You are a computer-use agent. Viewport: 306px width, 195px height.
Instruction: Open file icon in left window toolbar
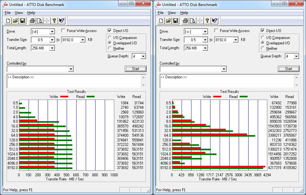(x=16, y=21)
